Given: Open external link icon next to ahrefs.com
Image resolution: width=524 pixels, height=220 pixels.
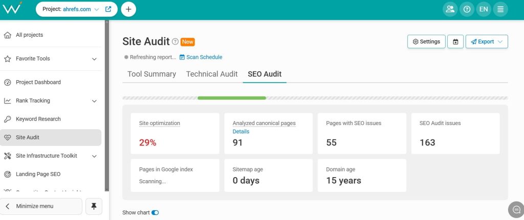Looking at the screenshot, I should (x=108, y=9).
